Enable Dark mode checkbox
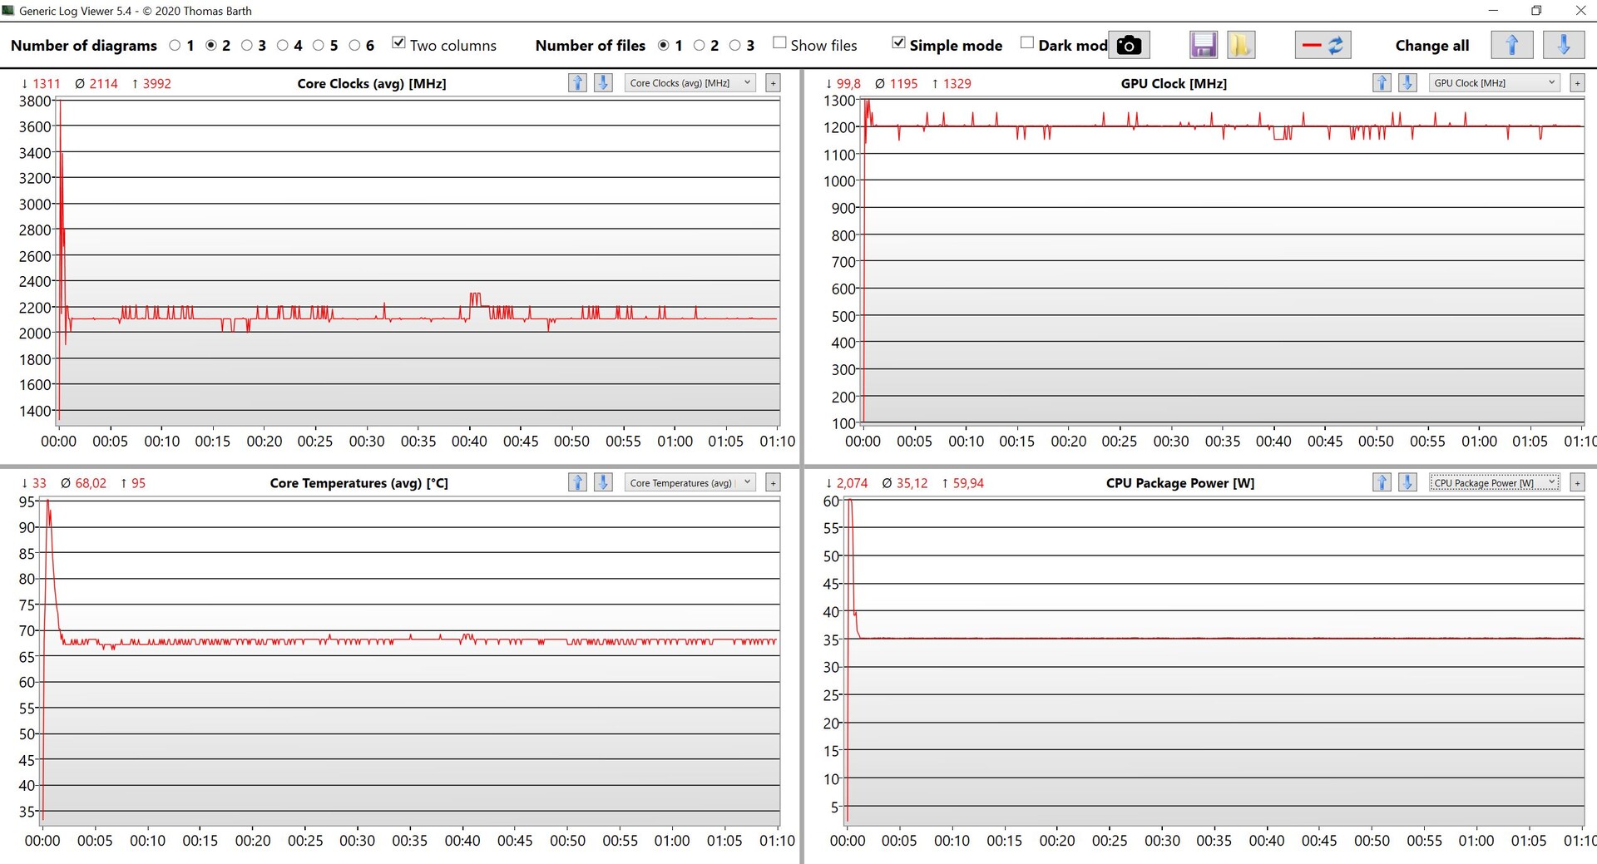The height and width of the screenshot is (864, 1597). [x=1027, y=43]
